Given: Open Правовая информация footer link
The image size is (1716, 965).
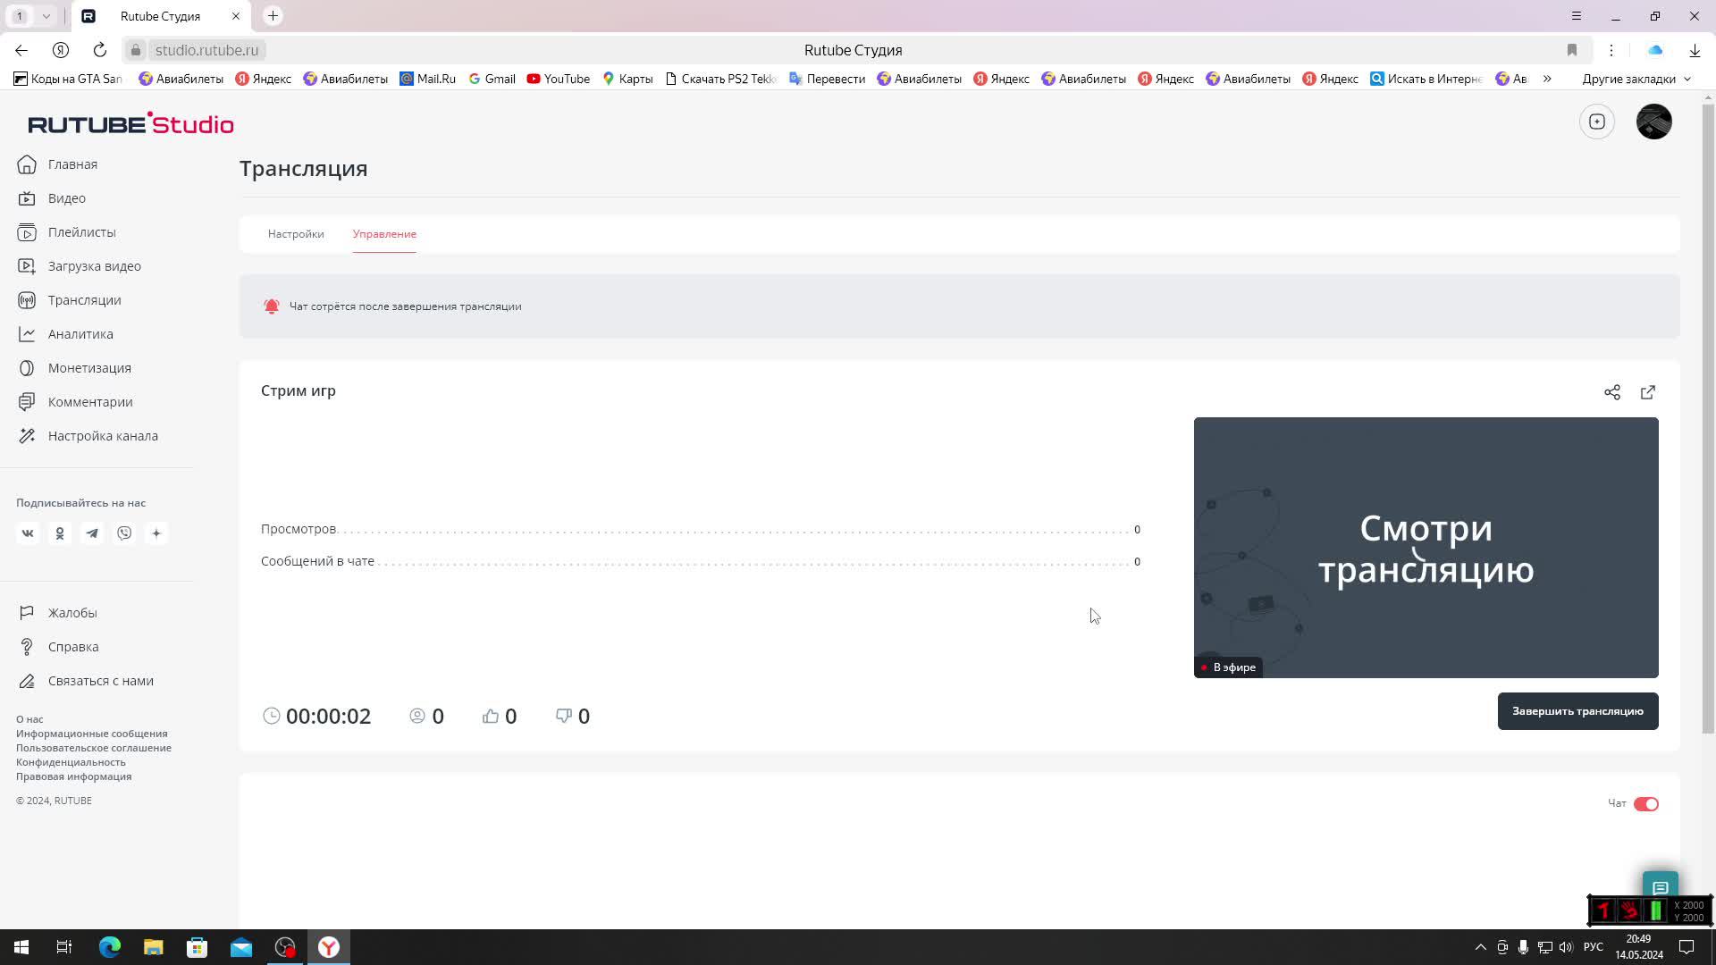Looking at the screenshot, I should [73, 776].
